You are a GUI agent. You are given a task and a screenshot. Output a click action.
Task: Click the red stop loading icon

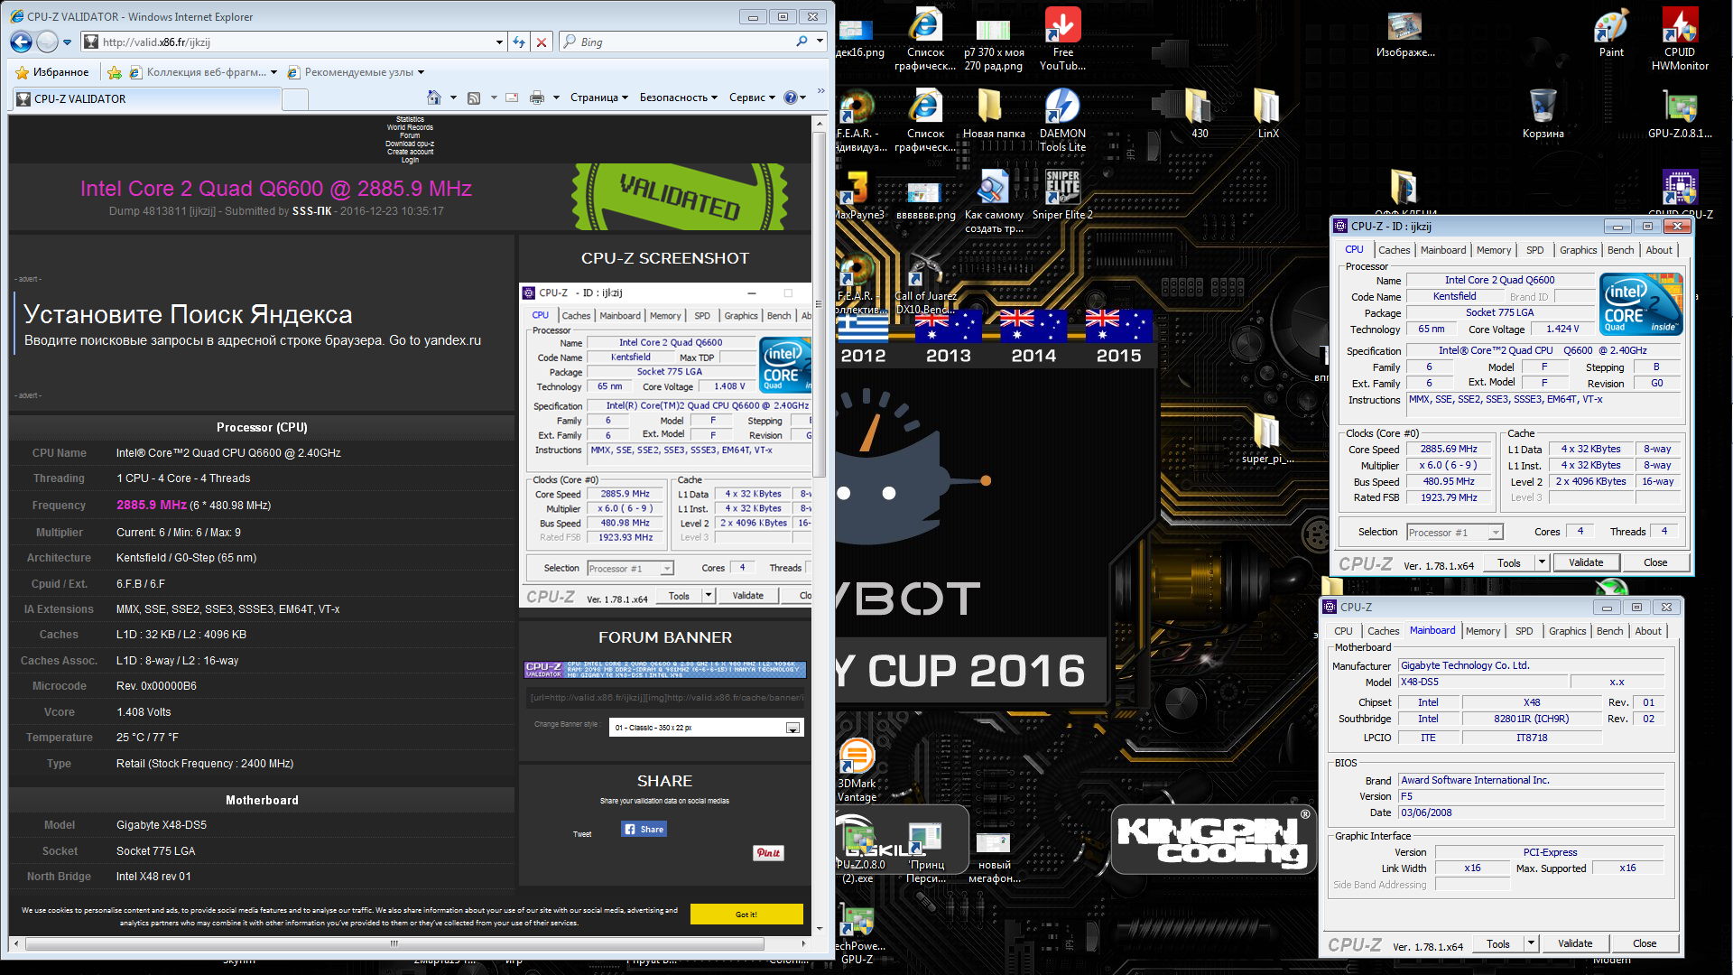pyautogui.click(x=542, y=42)
